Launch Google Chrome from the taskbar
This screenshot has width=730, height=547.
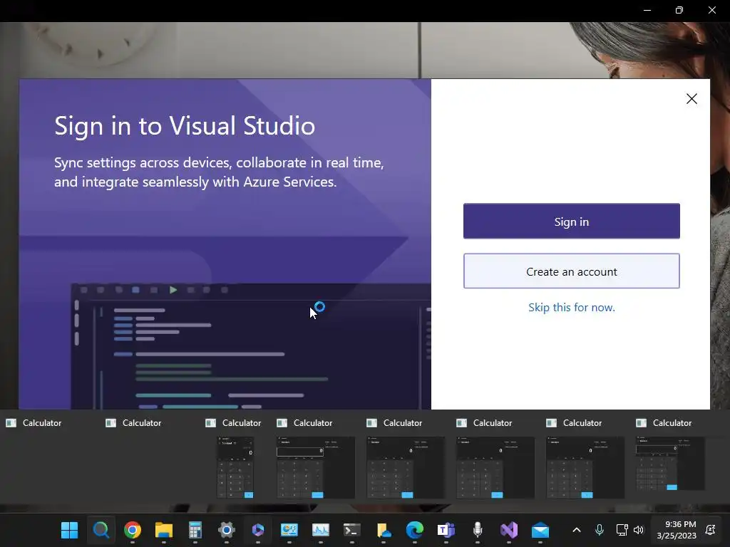click(132, 530)
